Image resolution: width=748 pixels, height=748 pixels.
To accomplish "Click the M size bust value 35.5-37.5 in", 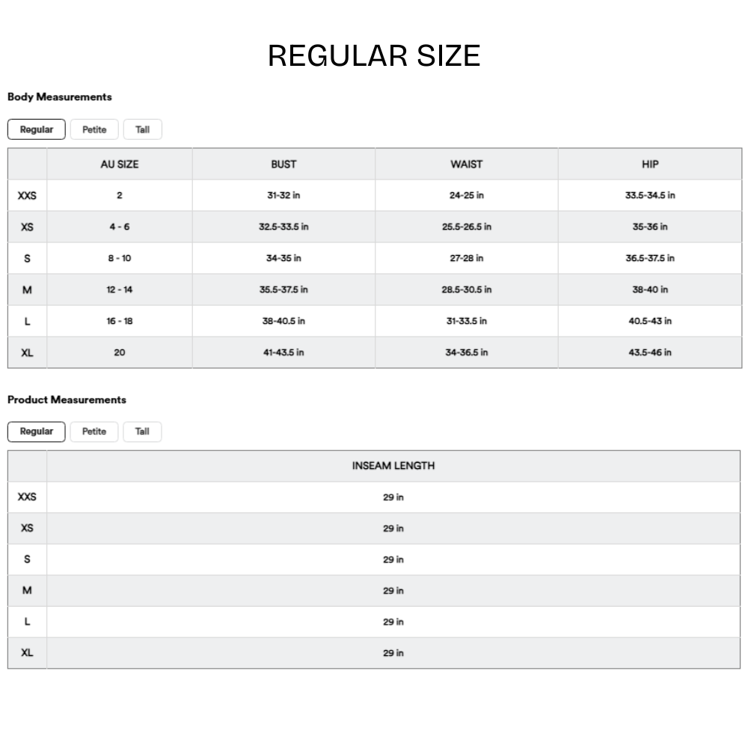I will coord(283,289).
